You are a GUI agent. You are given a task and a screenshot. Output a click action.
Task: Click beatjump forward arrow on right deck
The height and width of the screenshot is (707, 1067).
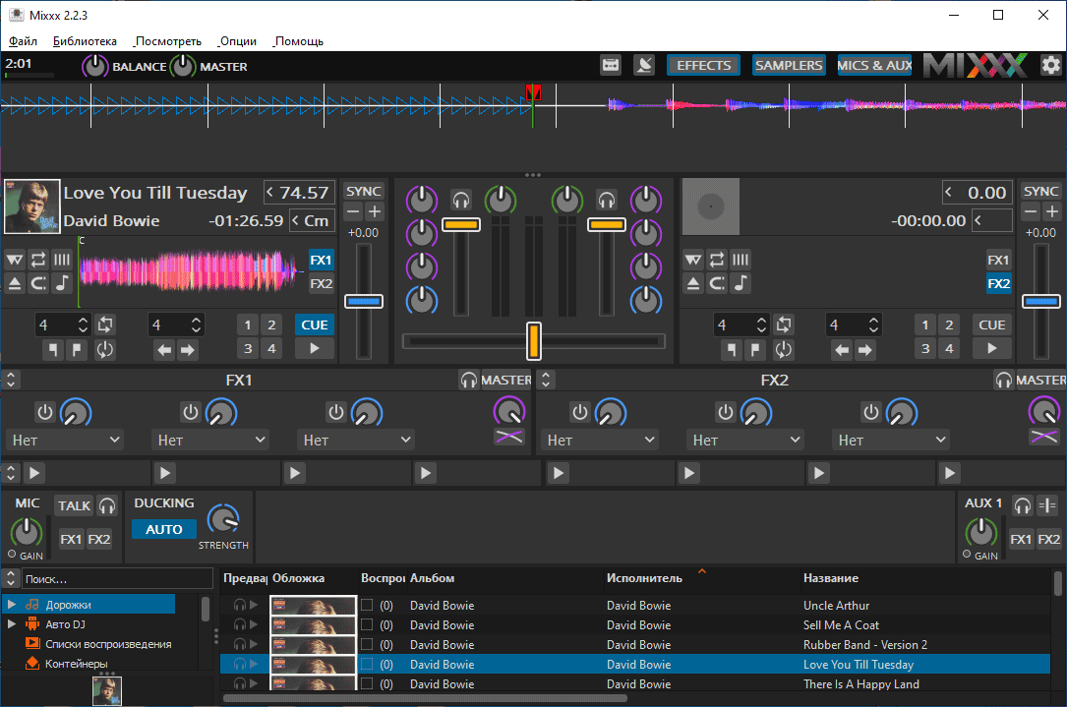click(x=864, y=350)
